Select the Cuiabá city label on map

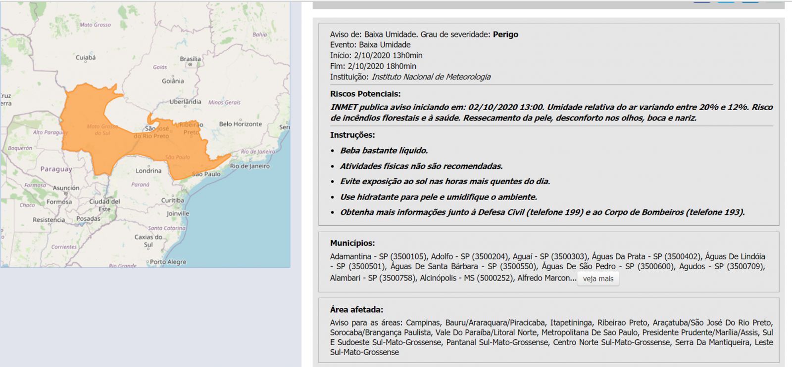[x=86, y=57]
